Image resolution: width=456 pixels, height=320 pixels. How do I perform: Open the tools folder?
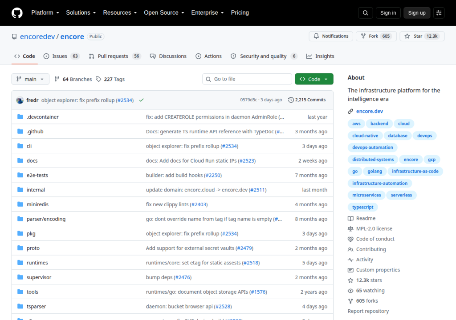pos(32,292)
